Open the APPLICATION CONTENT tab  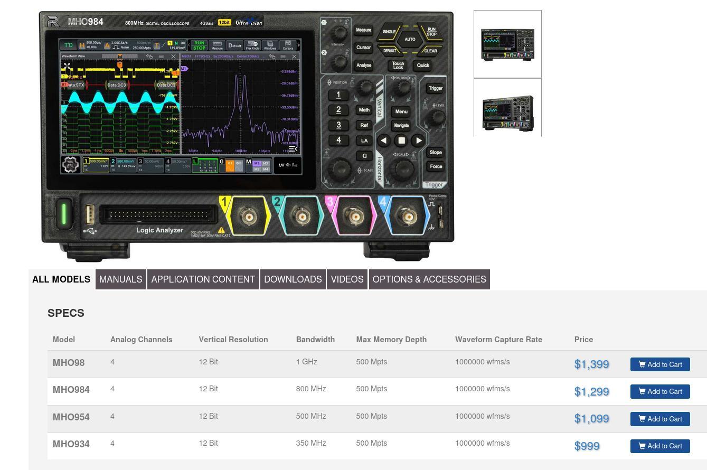click(x=203, y=279)
